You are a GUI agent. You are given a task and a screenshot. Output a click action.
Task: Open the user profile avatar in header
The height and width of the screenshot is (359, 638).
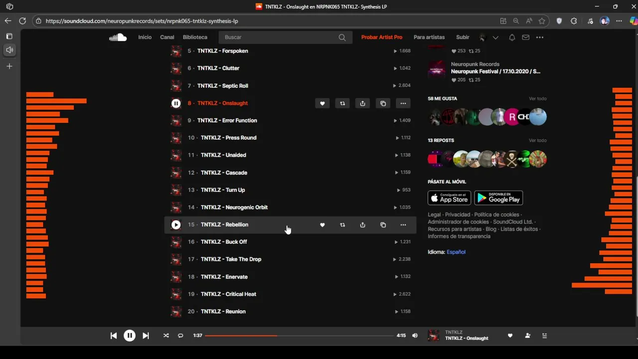coord(482,37)
